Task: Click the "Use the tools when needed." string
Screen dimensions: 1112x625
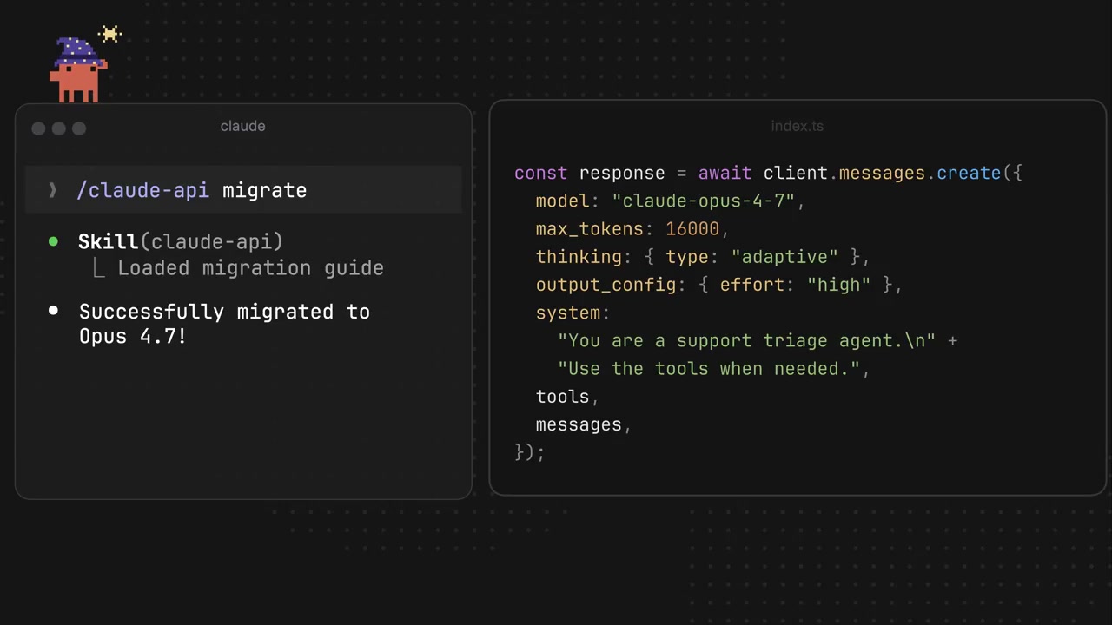Action: [x=708, y=369]
